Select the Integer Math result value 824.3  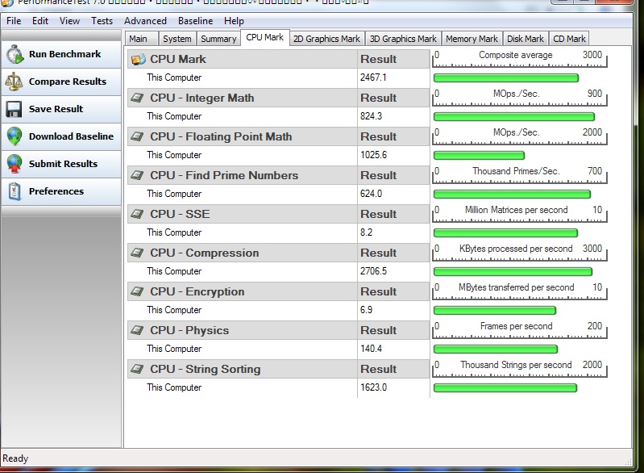pyautogui.click(x=371, y=116)
